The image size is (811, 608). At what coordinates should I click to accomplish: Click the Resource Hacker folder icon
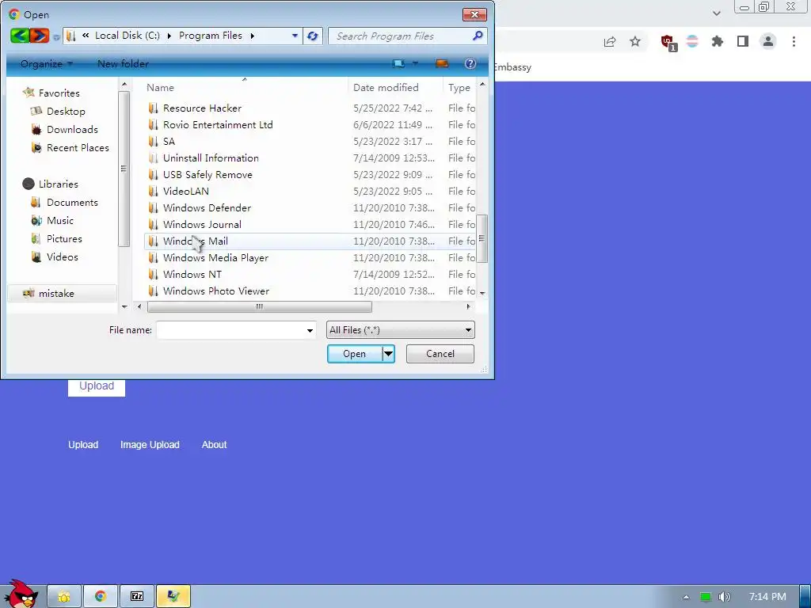153,108
